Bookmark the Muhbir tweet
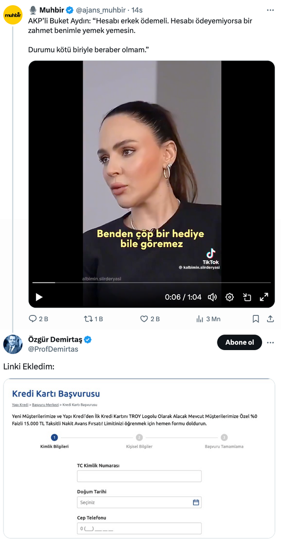 coord(255,319)
